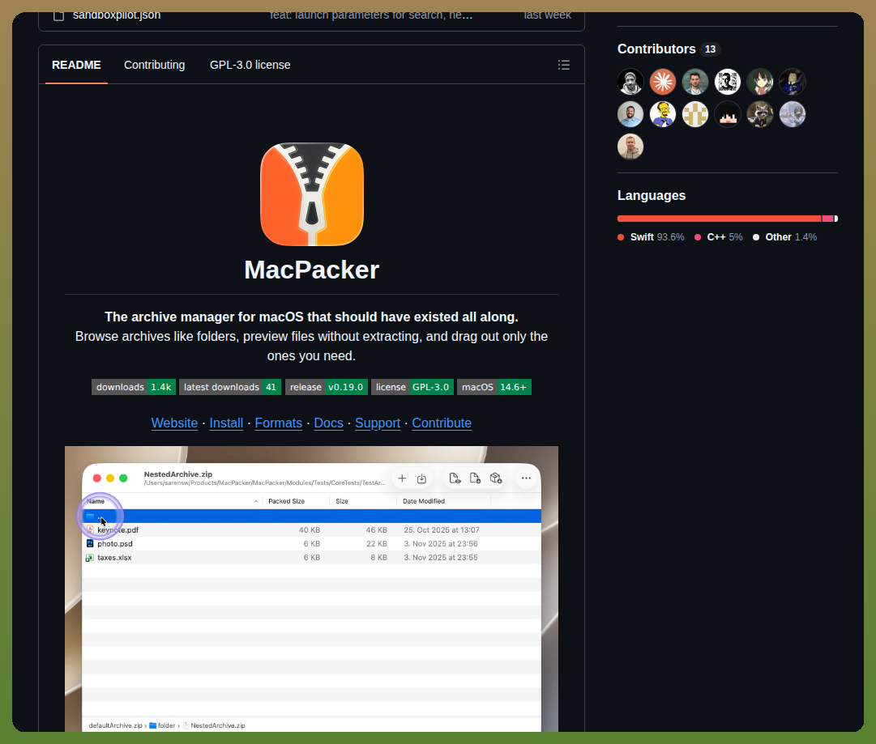
Task: Click the contributor count 13 badge
Action: click(710, 49)
